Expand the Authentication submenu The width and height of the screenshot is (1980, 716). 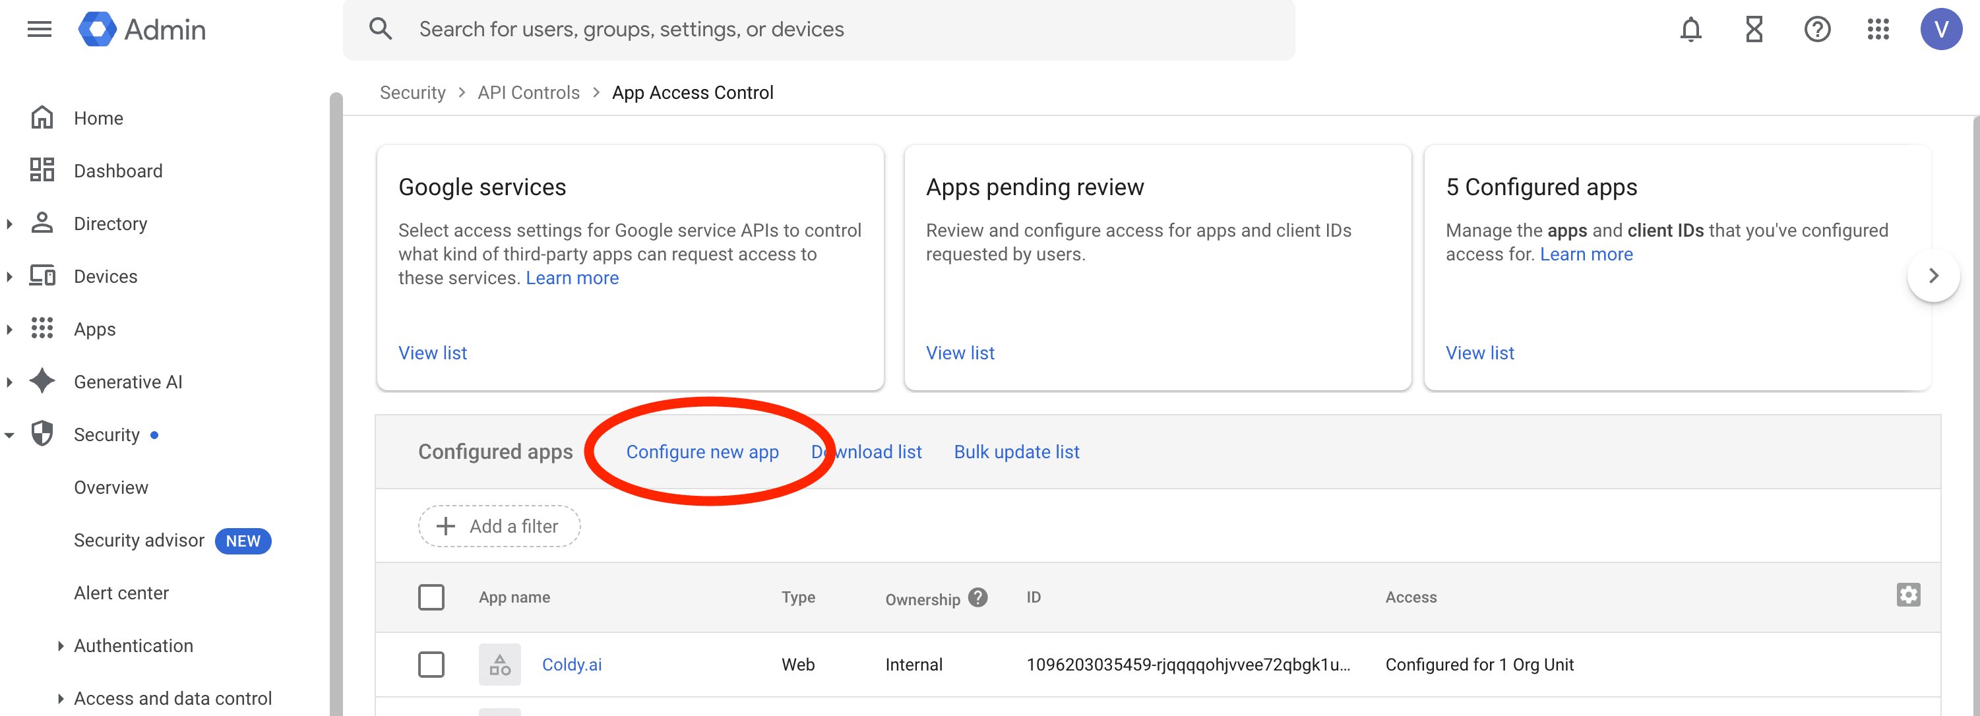click(61, 646)
